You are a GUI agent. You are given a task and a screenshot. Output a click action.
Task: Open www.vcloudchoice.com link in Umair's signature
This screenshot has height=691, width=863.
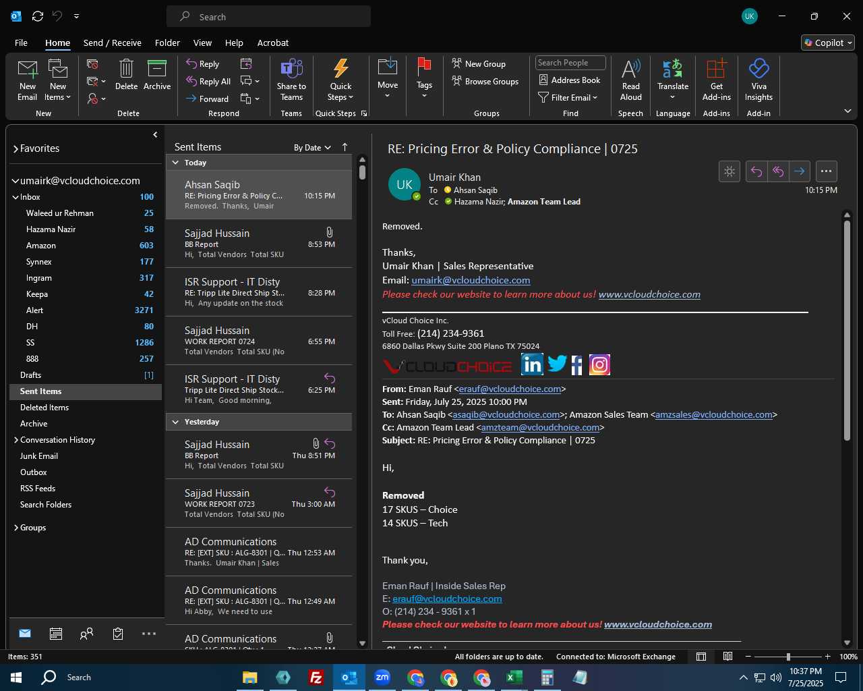point(649,294)
